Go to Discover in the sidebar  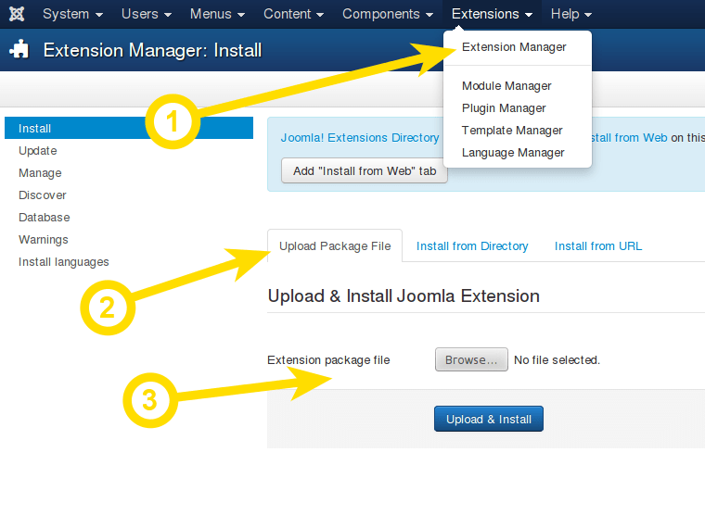pos(43,195)
